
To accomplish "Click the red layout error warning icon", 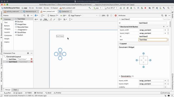I will (116, 16).
